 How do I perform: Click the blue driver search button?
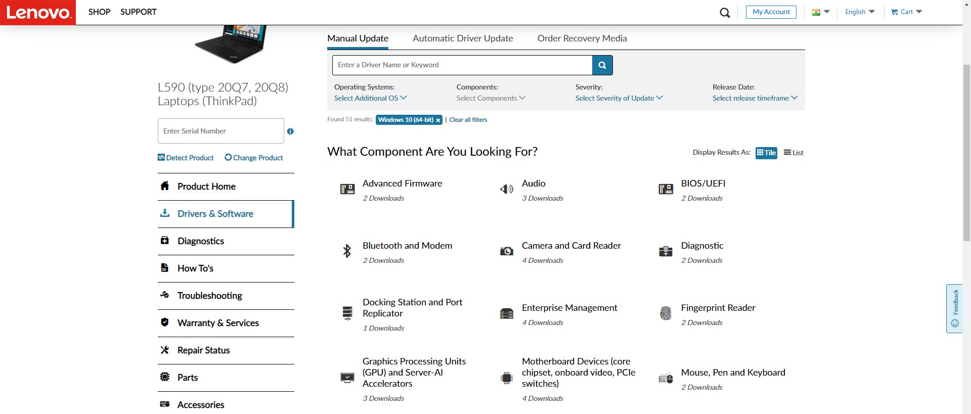[602, 65]
